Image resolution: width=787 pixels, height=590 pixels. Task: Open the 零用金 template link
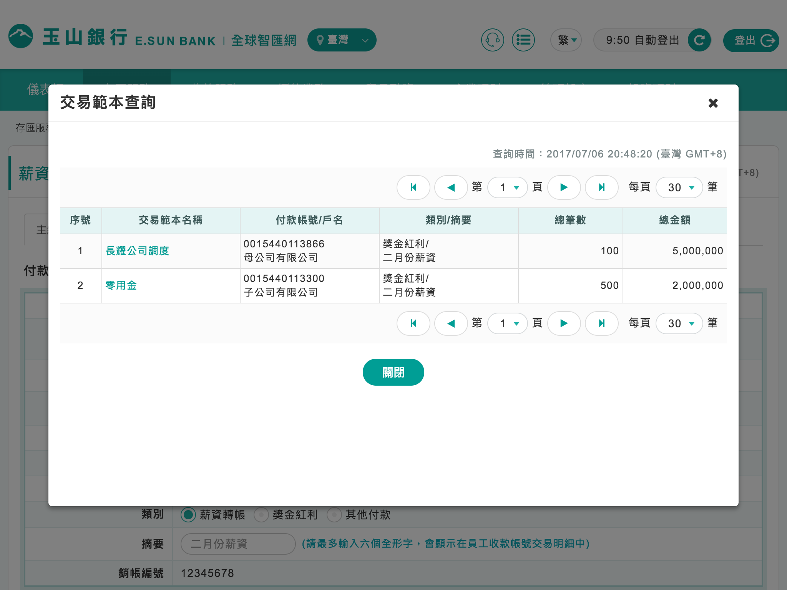[x=121, y=285]
